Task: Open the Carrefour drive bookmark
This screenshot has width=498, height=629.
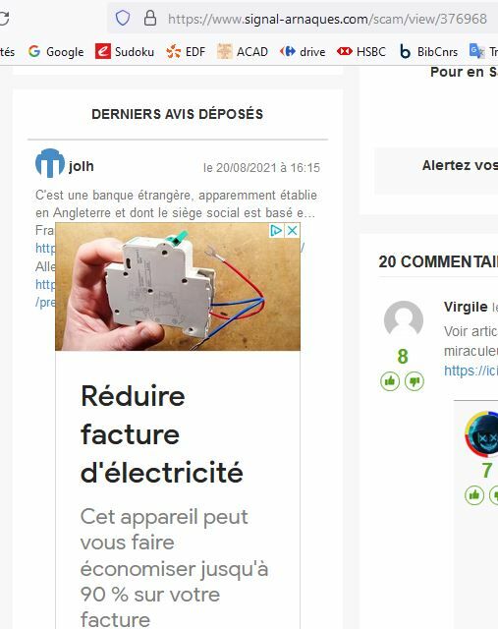Action: click(x=303, y=52)
